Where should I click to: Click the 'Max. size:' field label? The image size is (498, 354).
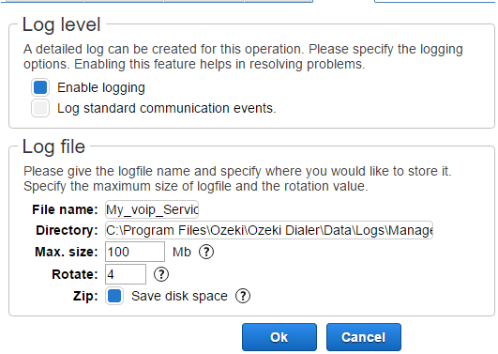(x=67, y=252)
